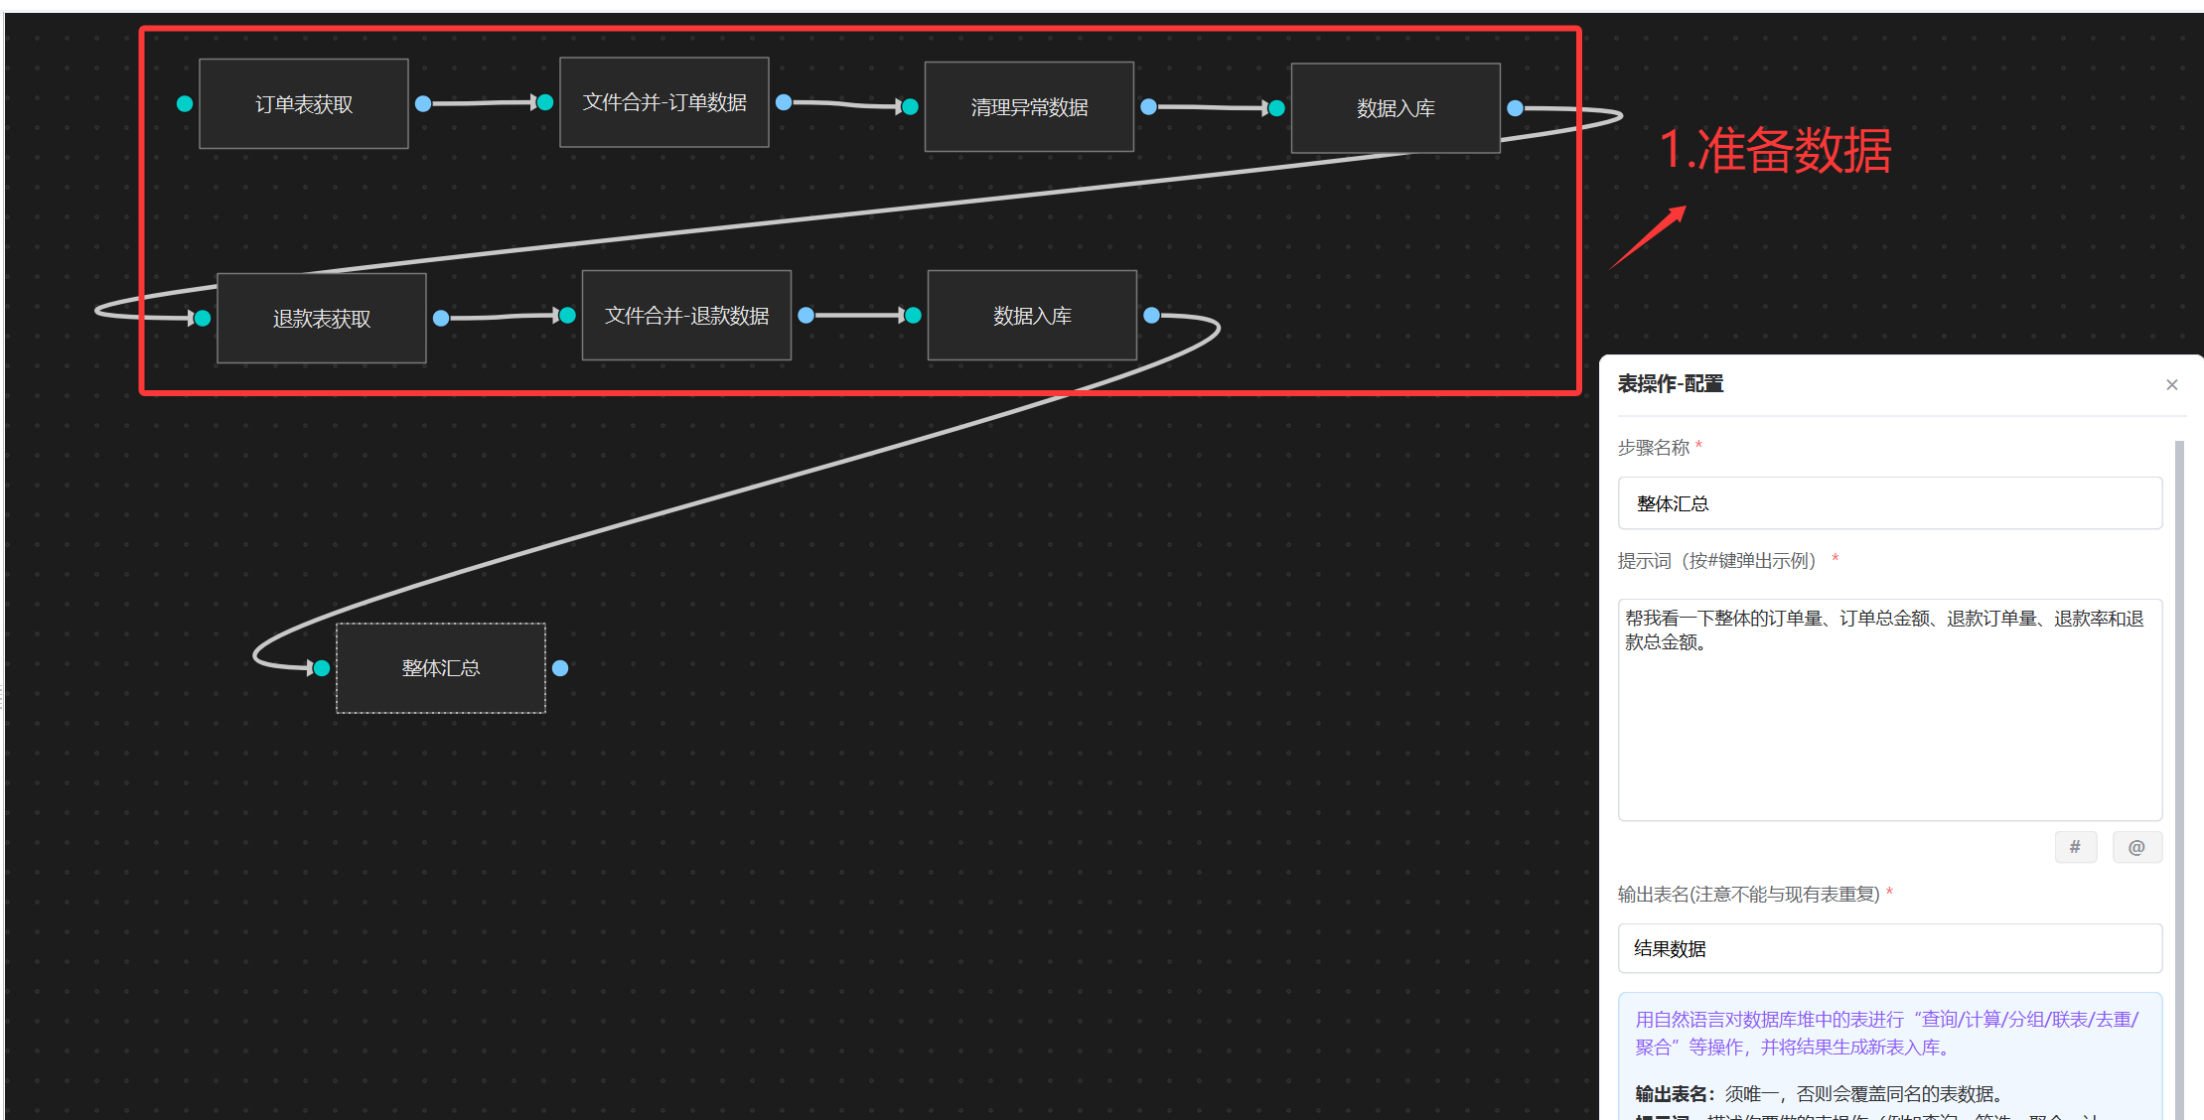2204x1120 pixels.
Task: Click input port of 退款表获取 node
Action: (x=203, y=318)
